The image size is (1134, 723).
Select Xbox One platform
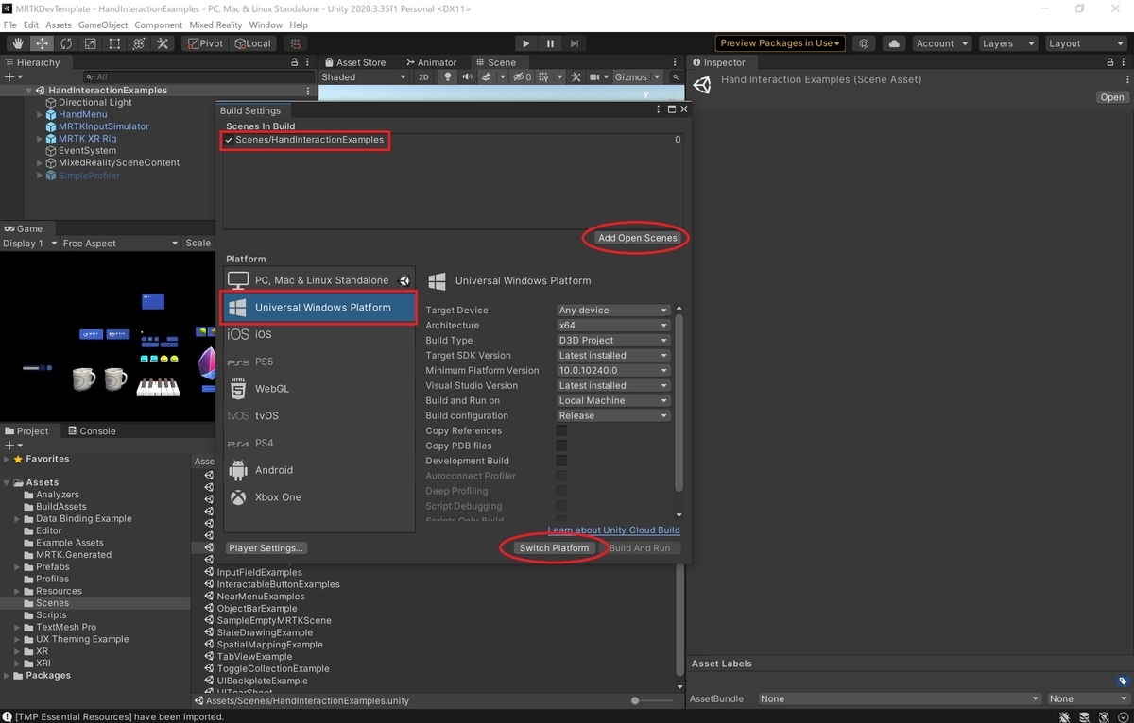pyautogui.click(x=319, y=497)
